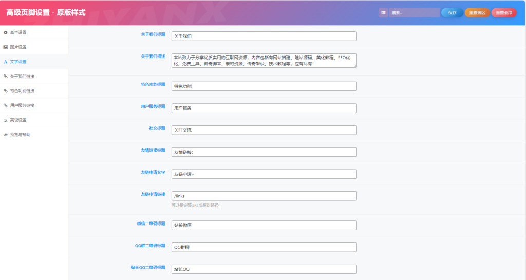This screenshot has width=526, height=280.
Task: Click the 关于我们标题 input containing 关于我们
Action: point(264,36)
